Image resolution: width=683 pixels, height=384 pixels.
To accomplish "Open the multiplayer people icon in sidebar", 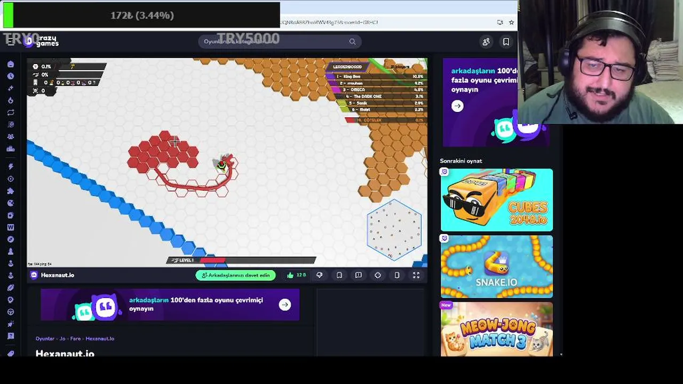I will pyautogui.click(x=11, y=137).
